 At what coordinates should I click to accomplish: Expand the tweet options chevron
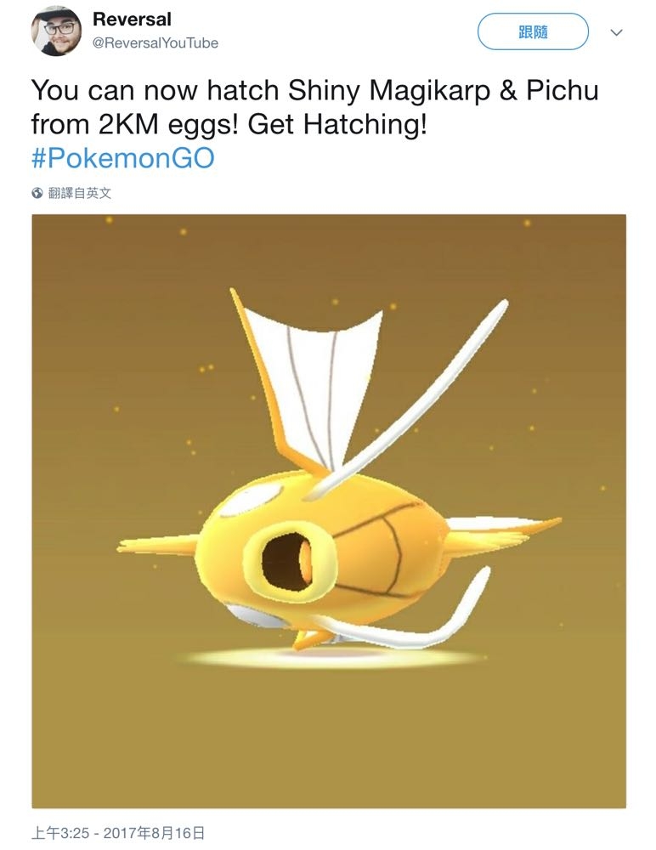click(x=616, y=32)
